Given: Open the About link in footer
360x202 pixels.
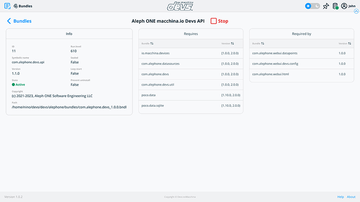Looking at the screenshot, I should pyautogui.click(x=351, y=197).
